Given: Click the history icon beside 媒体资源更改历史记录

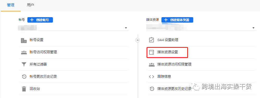Looking at the screenshot, I should click(152, 89).
